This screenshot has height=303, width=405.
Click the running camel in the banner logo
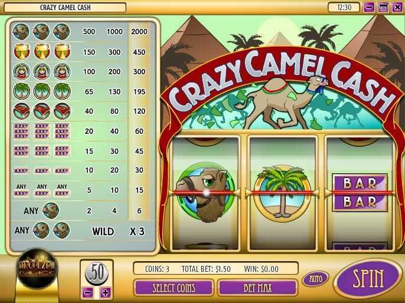click(x=282, y=102)
